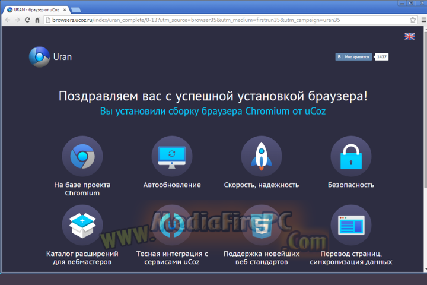Click the 1437 likes counter
This screenshot has width=427, height=285.
click(x=381, y=57)
